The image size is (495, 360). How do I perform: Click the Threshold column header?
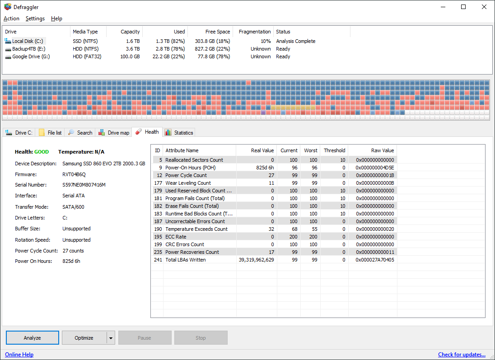click(x=334, y=150)
